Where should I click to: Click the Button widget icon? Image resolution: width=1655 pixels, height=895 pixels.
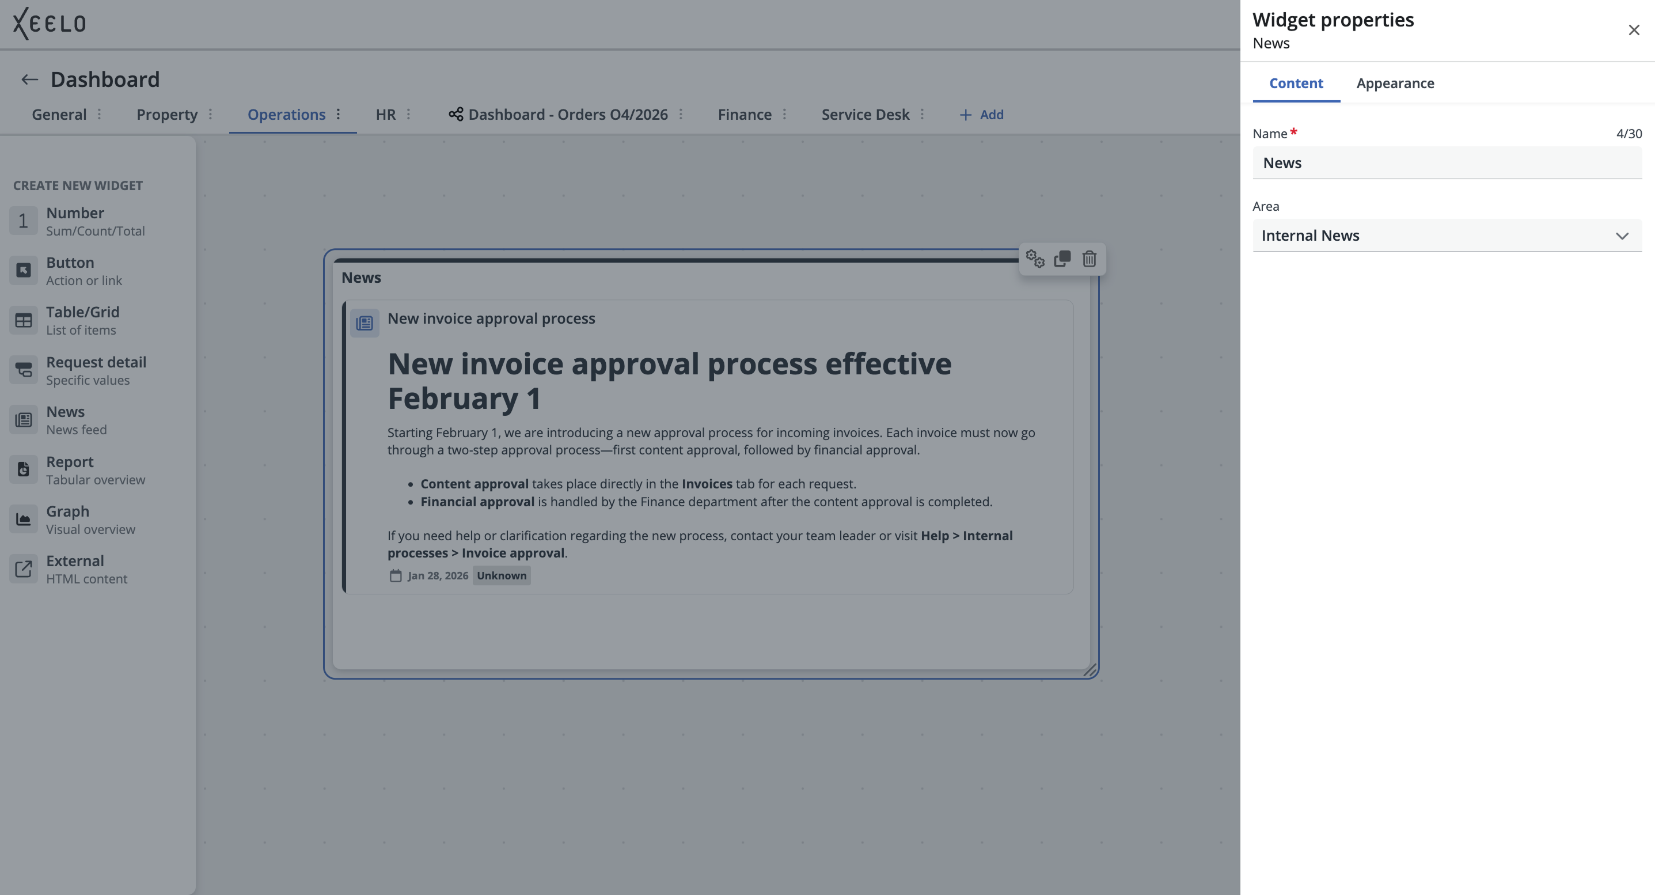tap(23, 271)
